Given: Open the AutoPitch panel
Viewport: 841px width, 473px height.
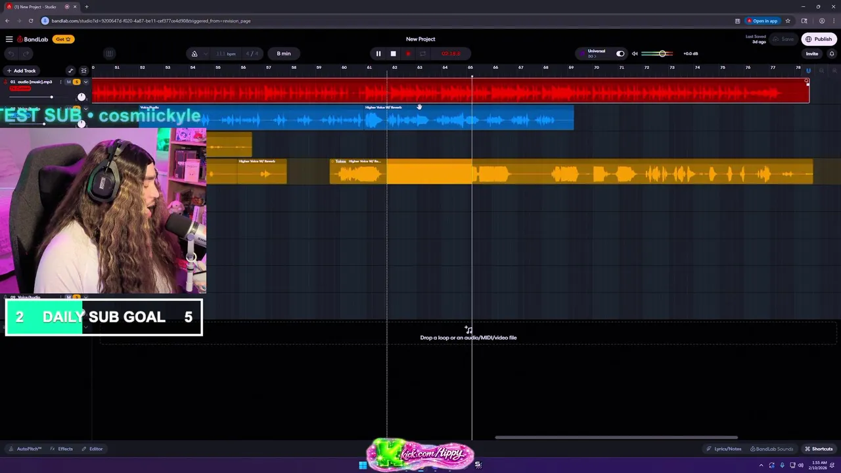Looking at the screenshot, I should coord(25,449).
